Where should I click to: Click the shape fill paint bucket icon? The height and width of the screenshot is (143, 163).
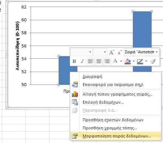(x=128, y=61)
